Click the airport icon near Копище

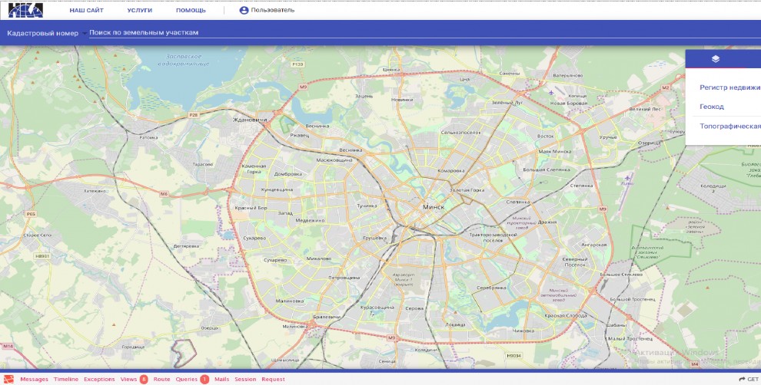point(551,93)
